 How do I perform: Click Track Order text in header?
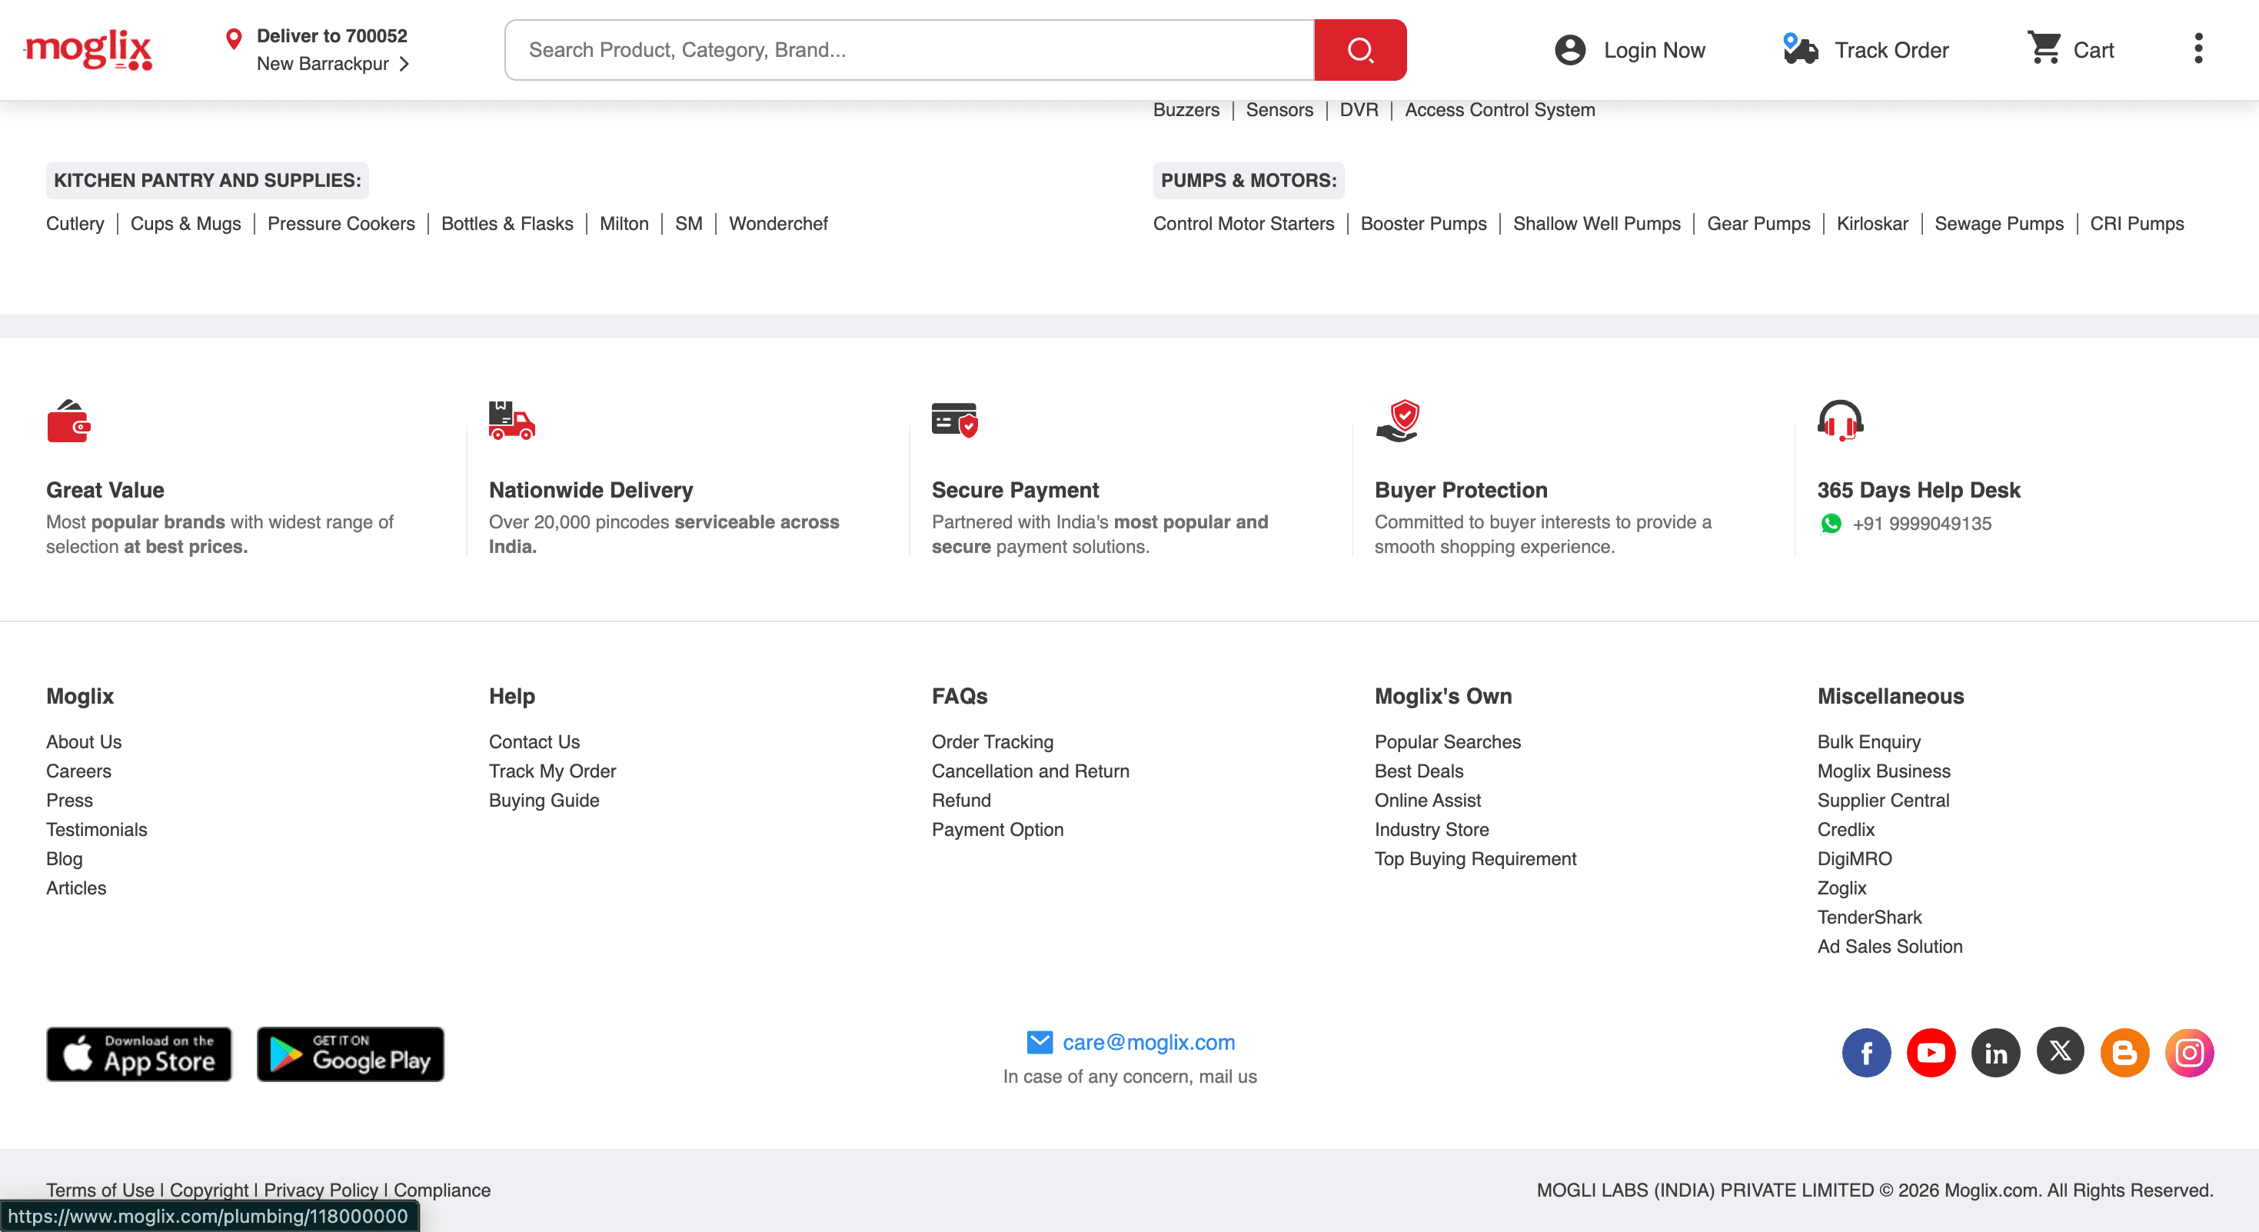click(x=1891, y=50)
